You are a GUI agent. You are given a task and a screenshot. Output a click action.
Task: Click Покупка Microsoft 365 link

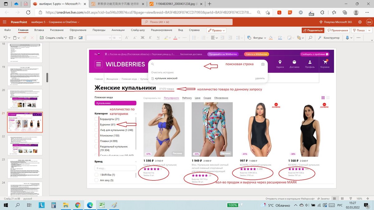[x=336, y=22]
